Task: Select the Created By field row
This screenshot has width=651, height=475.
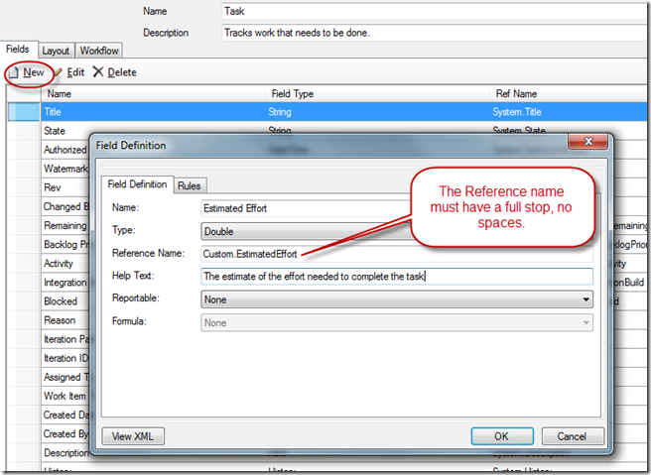Action: [x=65, y=434]
